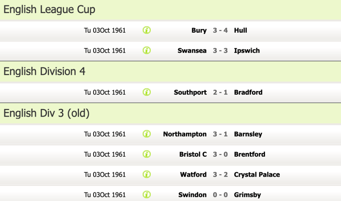This screenshot has height=201, width=341.
Task: Click info icon for Swindon vs Grimsby
Action: [x=147, y=195]
